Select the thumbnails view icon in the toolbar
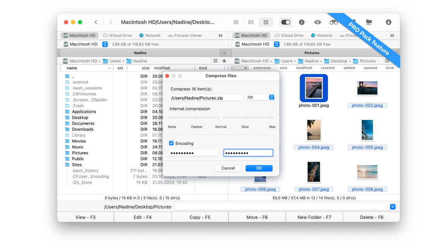 pyautogui.click(x=266, y=22)
